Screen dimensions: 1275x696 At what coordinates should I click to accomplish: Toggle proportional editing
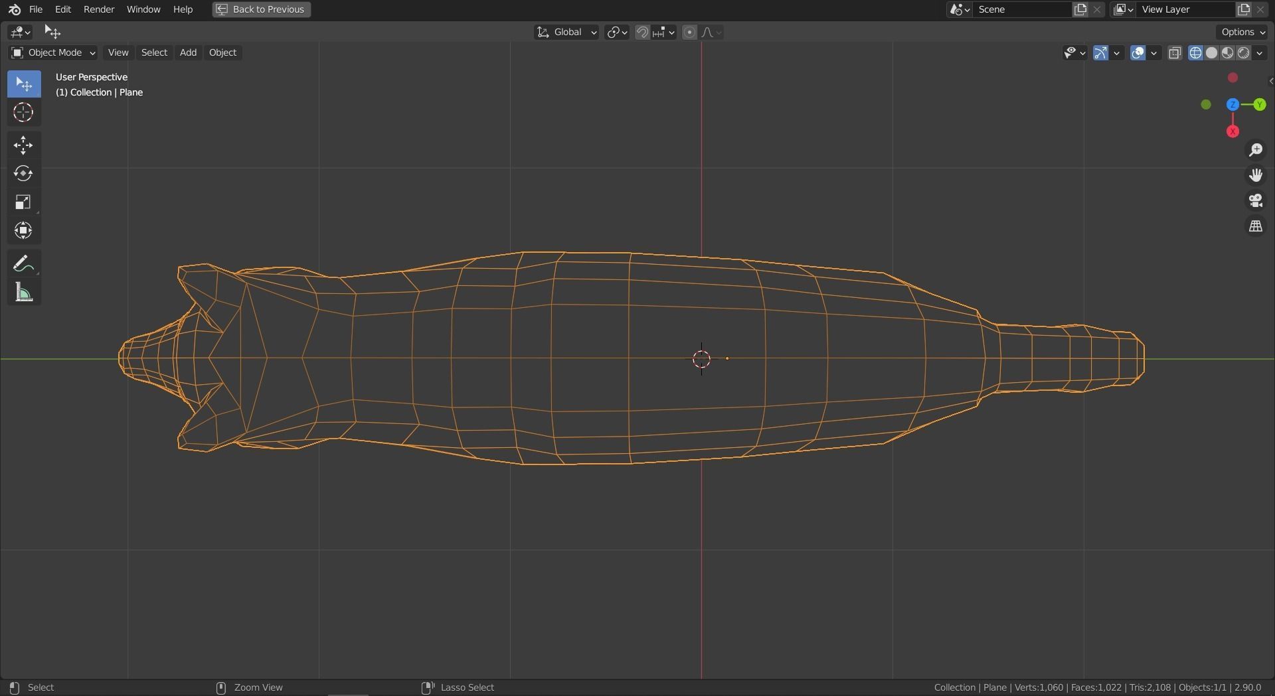pos(689,32)
